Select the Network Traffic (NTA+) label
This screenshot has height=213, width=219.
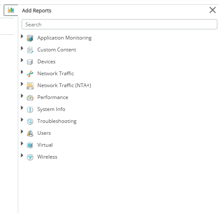click(x=64, y=85)
